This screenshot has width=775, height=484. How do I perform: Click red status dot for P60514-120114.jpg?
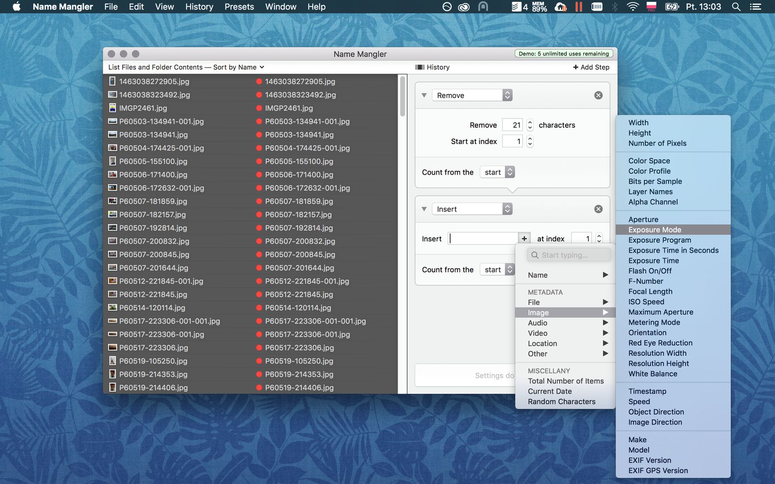(x=259, y=308)
